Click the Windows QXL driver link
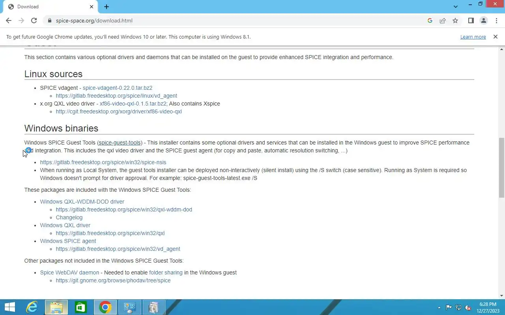 point(65,225)
